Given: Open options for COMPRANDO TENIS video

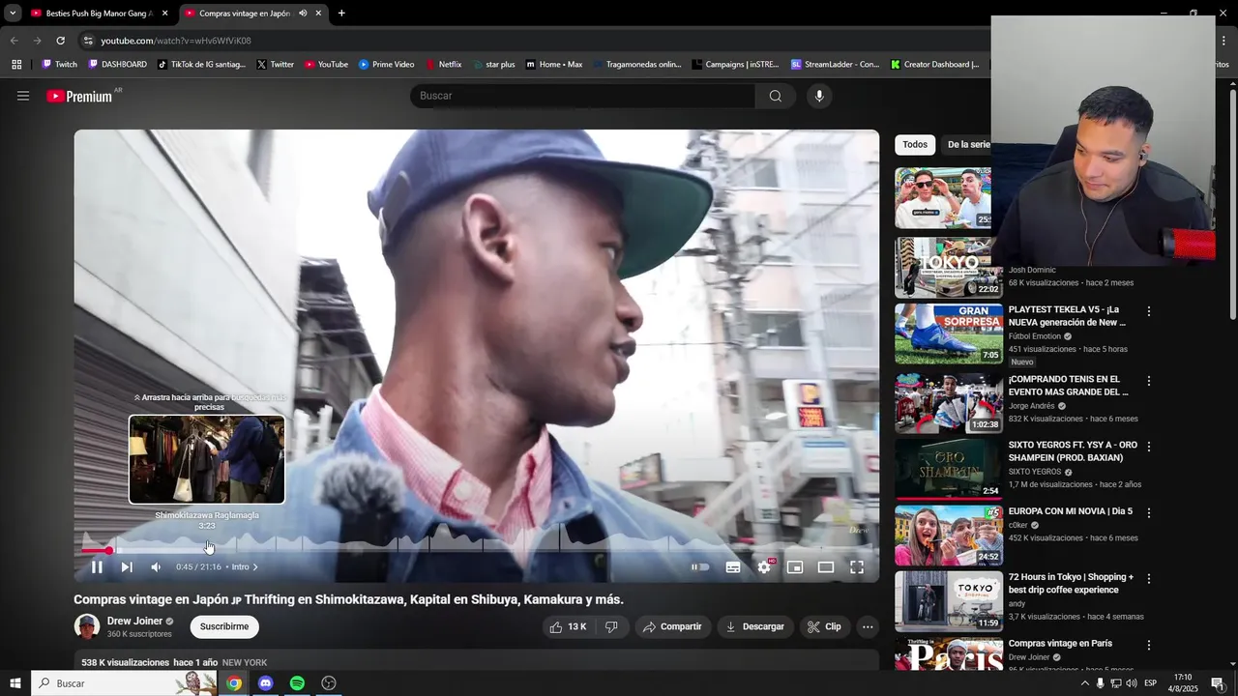Looking at the screenshot, I should point(1149,381).
